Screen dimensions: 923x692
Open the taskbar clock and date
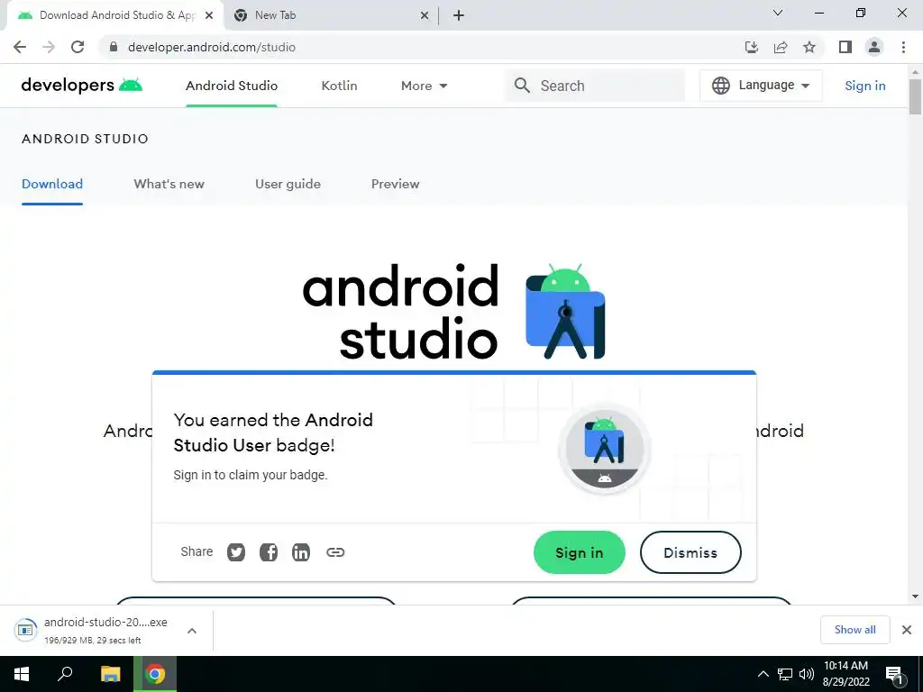click(845, 674)
